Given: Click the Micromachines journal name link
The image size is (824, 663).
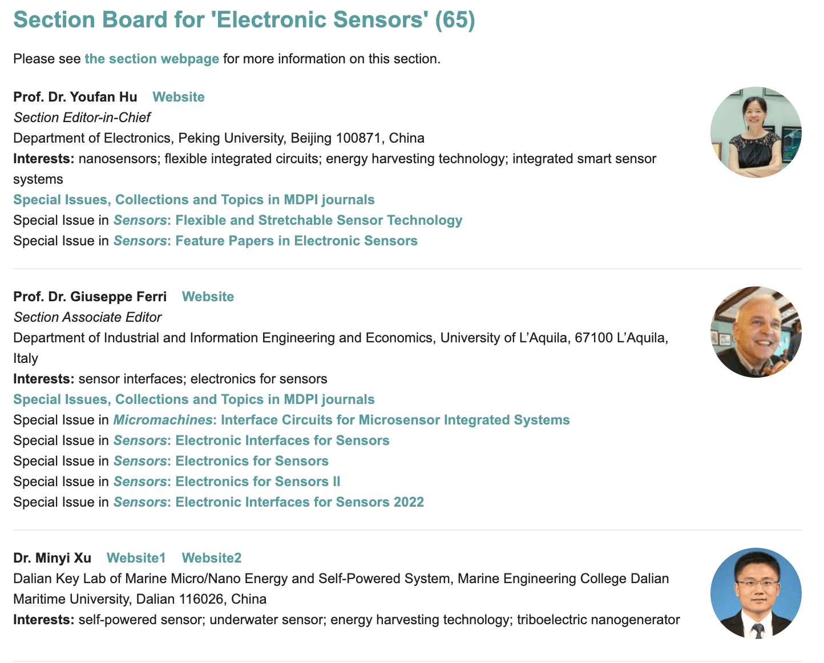Looking at the screenshot, I should coord(163,420).
